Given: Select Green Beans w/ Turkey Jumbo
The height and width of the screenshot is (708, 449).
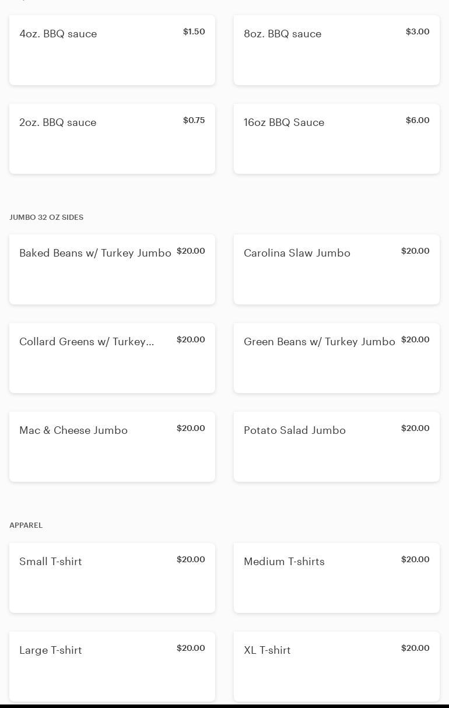Looking at the screenshot, I should pos(336,358).
